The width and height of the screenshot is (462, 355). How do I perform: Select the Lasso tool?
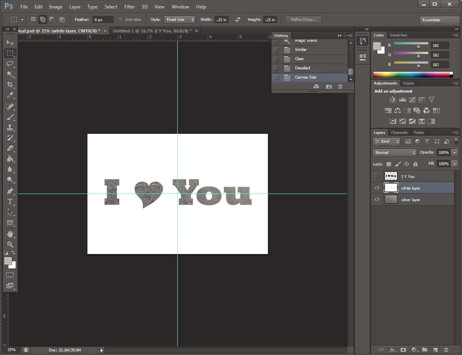point(10,64)
